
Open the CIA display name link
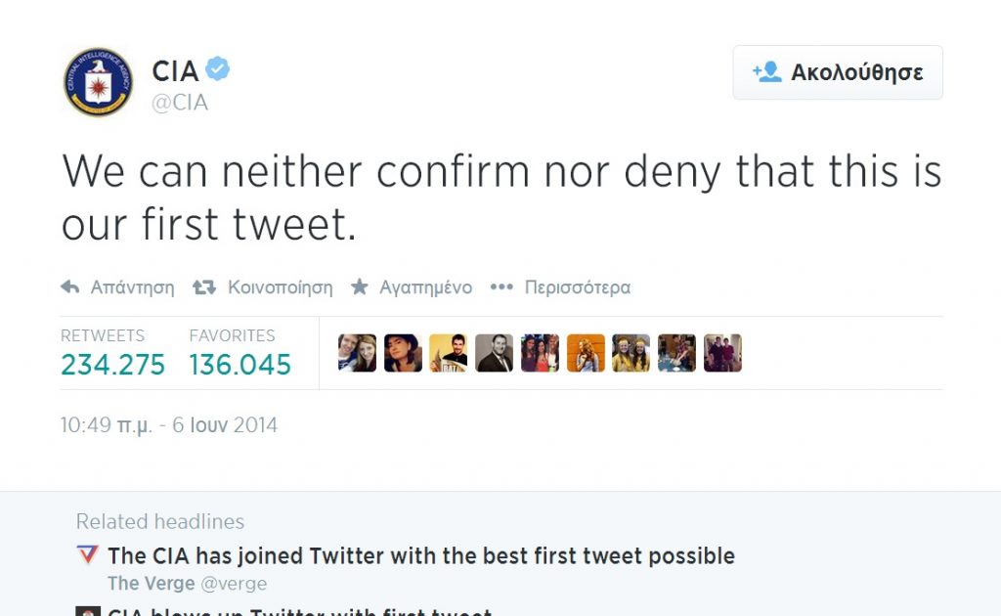176,71
